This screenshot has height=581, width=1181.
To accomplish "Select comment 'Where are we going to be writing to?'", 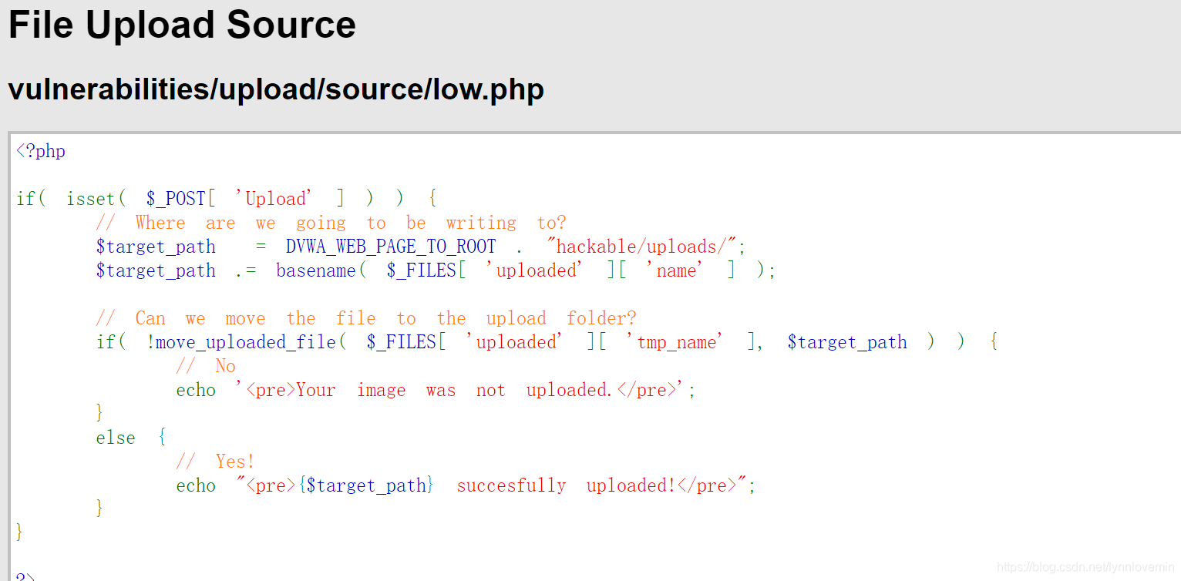I will coord(331,223).
